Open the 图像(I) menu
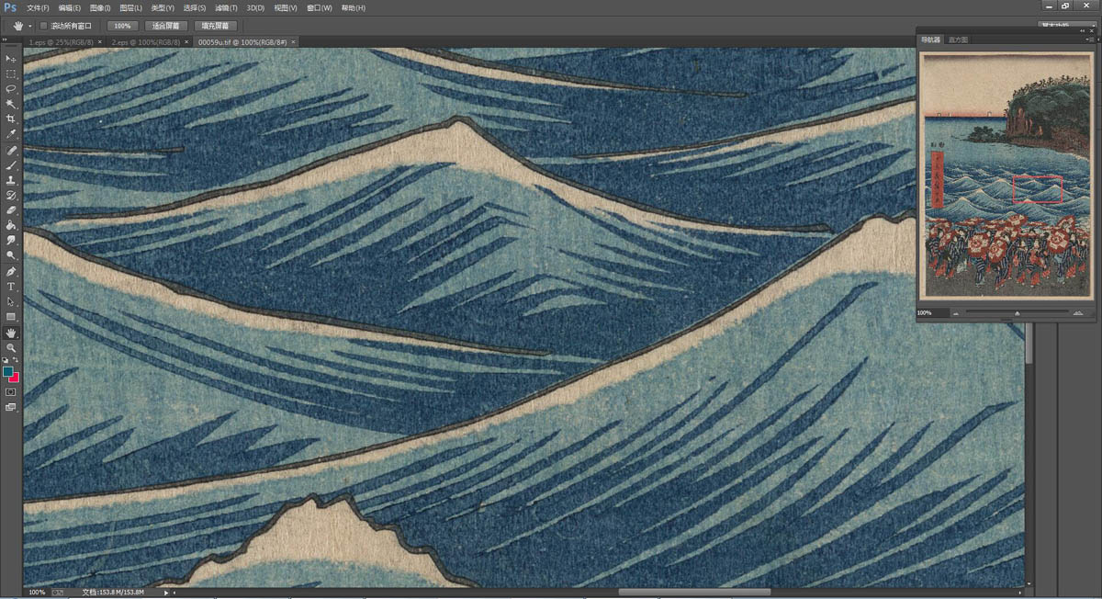The width and height of the screenshot is (1102, 599). 100,7
